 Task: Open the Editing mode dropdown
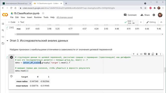(151, 22)
